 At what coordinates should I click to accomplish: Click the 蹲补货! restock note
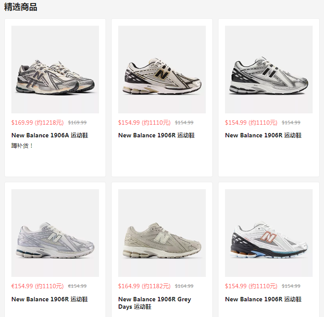click(x=22, y=146)
